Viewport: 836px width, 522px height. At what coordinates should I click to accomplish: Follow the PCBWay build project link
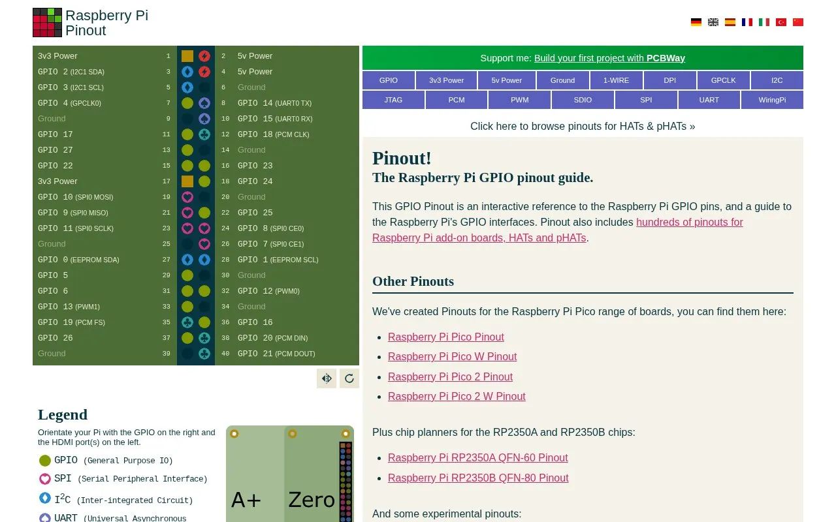click(609, 58)
